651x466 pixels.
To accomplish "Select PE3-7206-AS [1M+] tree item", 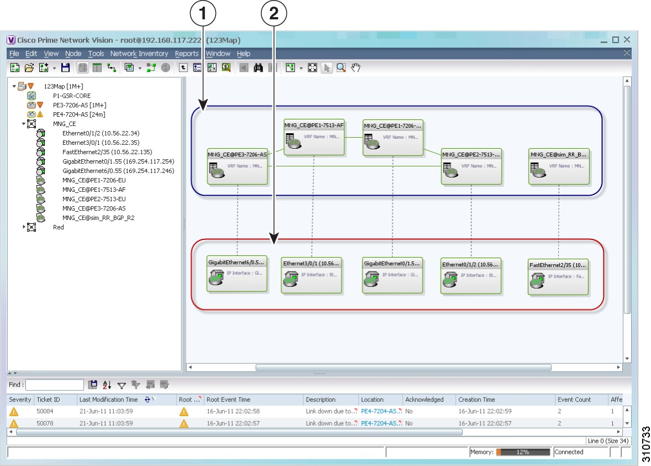I will (x=79, y=105).
